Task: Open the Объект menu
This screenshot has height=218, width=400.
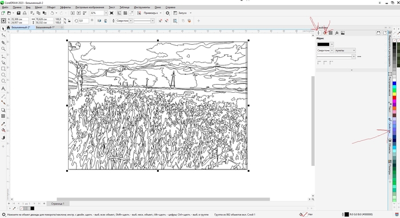Action: click(x=51, y=7)
